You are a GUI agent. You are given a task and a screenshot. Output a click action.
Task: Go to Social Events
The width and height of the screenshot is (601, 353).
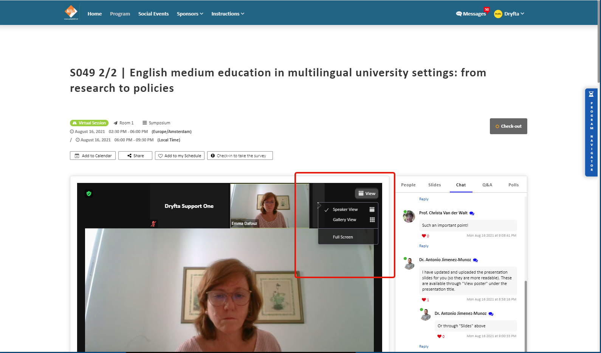153,14
